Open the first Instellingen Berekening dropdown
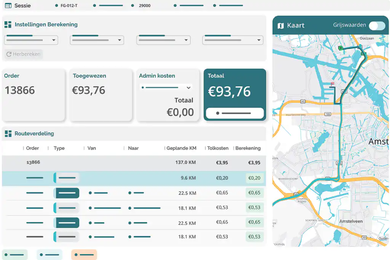Image resolution: width=390 pixels, height=260 pixels. pos(31,40)
